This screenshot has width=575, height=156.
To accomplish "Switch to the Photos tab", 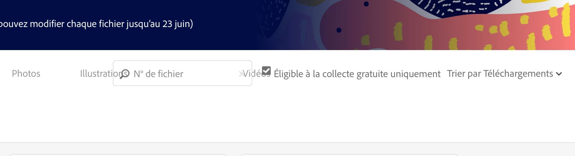I will click(26, 73).
